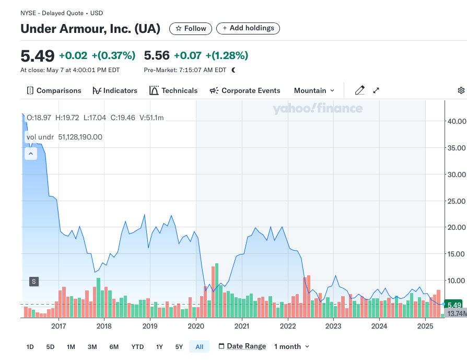467x361 pixels.
Task: Expand the 1 month interval dropdown
Action: click(x=292, y=346)
